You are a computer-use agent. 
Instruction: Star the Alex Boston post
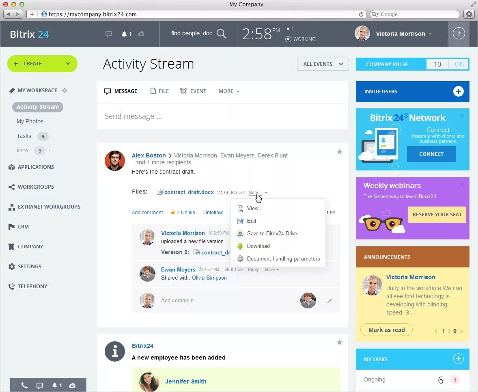point(339,151)
